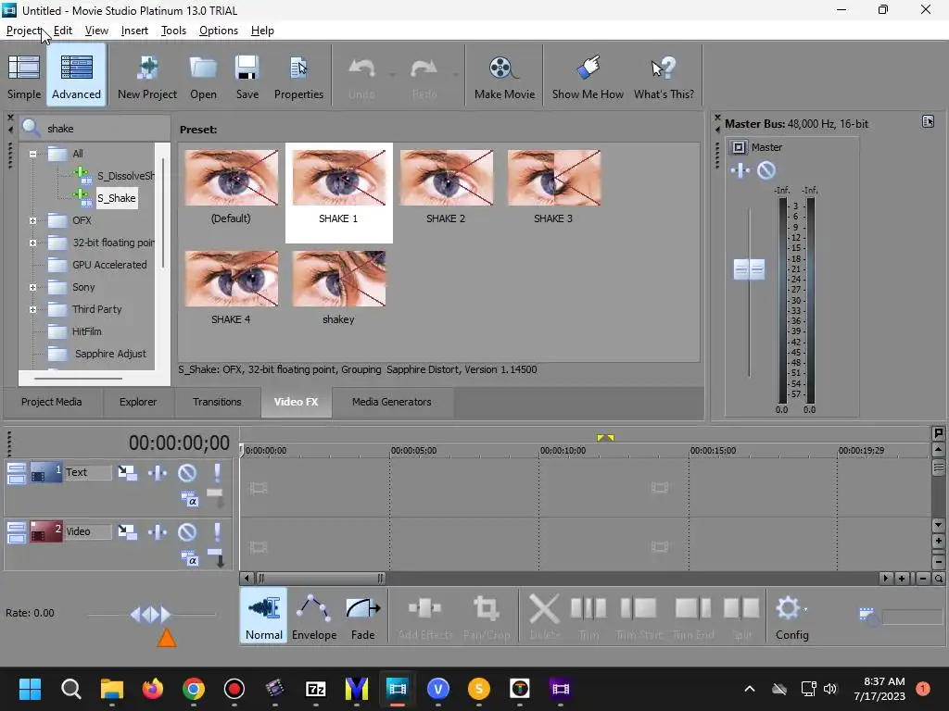Switch to Simple mode
949x711 pixels.
tap(24, 76)
